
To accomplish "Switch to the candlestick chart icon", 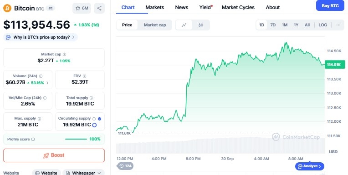I will 200,25.
